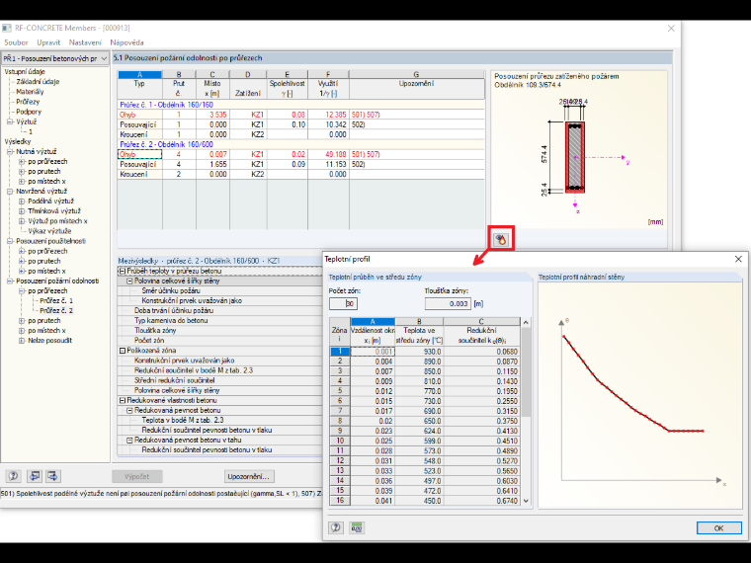Collapse Poškozená zóna group
751x563 pixels.
coord(123,351)
